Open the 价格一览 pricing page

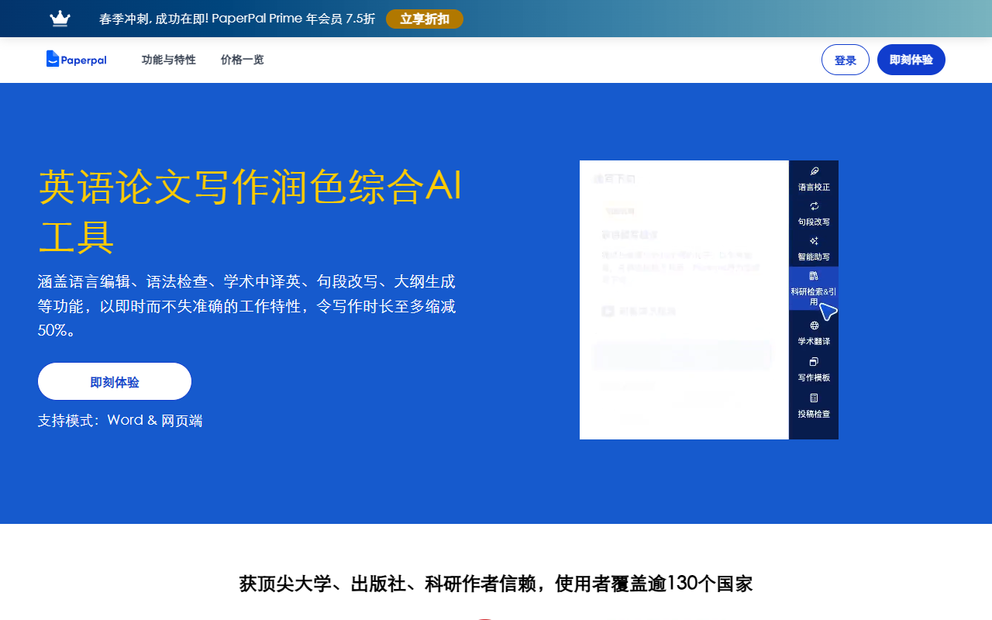pyautogui.click(x=243, y=60)
